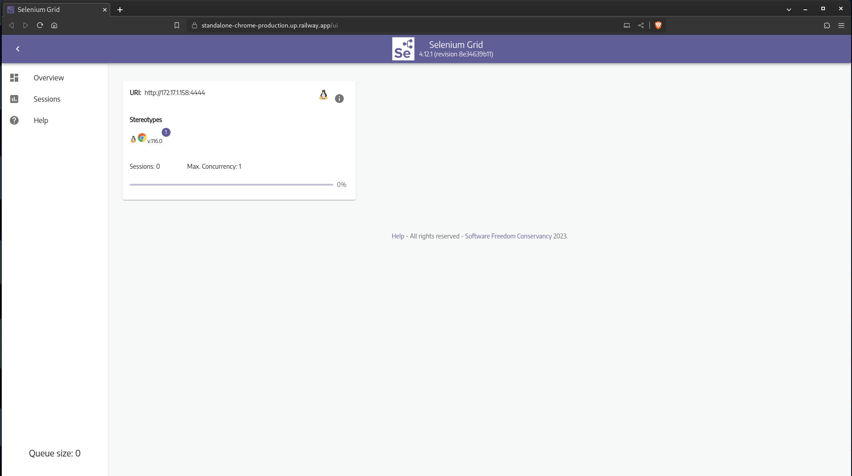
Task: Select the Overview icon in the sidebar
Action: pyautogui.click(x=14, y=78)
